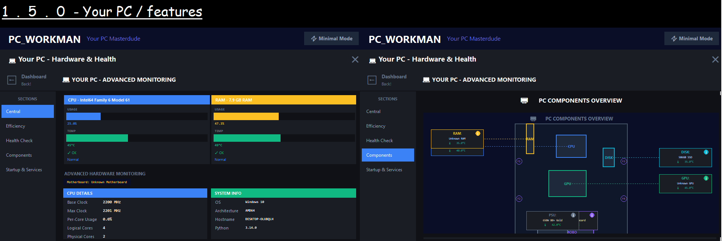Switch to Central in right sidebar

click(x=373, y=112)
